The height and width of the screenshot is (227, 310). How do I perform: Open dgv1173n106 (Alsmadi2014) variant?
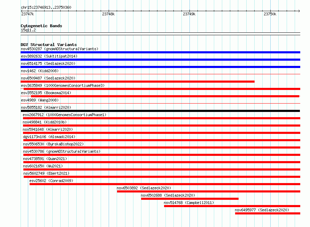pos(49,137)
